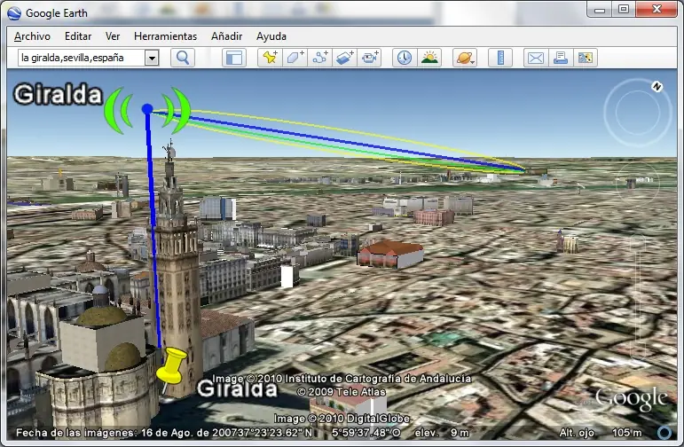Click the search field with la giralda
This screenshot has height=447, width=684.
[82, 58]
